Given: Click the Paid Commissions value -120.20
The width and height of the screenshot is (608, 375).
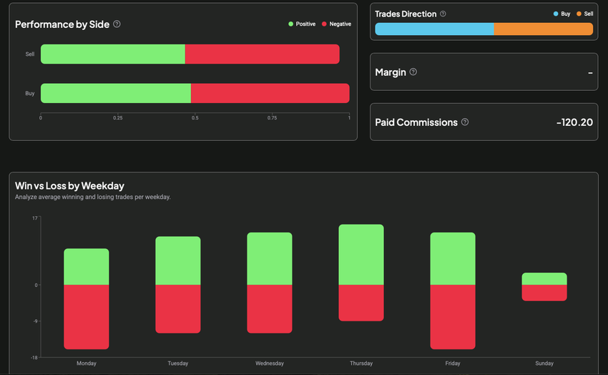Looking at the screenshot, I should 574,122.
